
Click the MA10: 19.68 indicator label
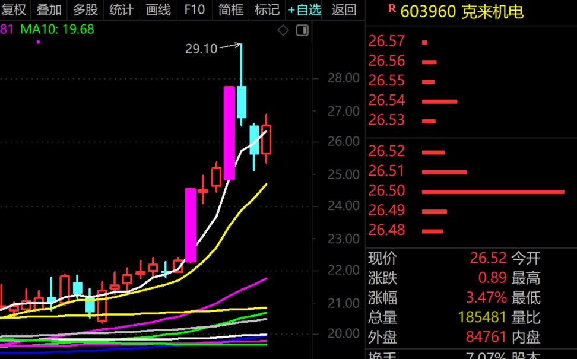pyautogui.click(x=57, y=29)
